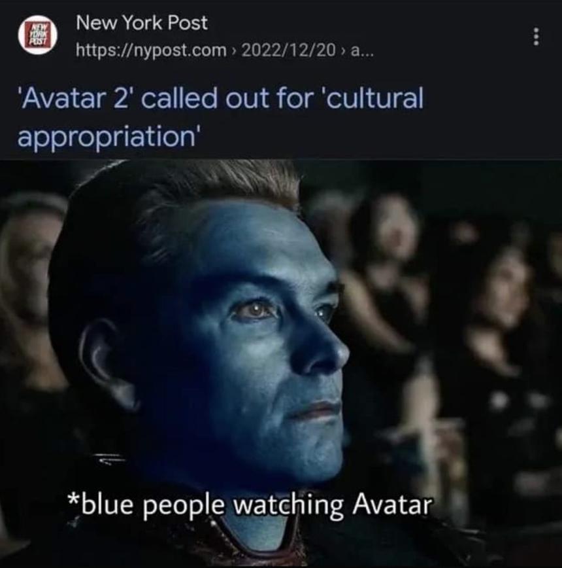Click the '*blue people watching Avatar' caption
562x568 pixels.
[x=250, y=505]
